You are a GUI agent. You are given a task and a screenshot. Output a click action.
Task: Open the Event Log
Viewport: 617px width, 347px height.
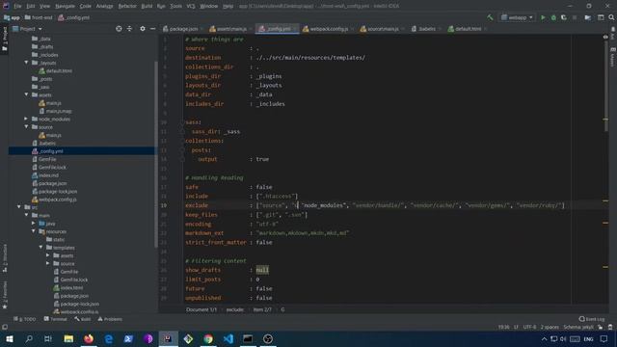point(592,319)
